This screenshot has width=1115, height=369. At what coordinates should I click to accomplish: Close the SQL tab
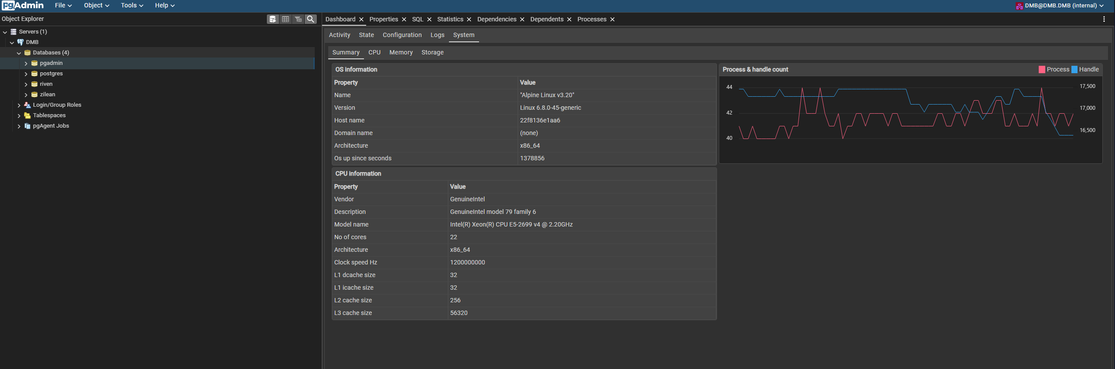tap(429, 19)
